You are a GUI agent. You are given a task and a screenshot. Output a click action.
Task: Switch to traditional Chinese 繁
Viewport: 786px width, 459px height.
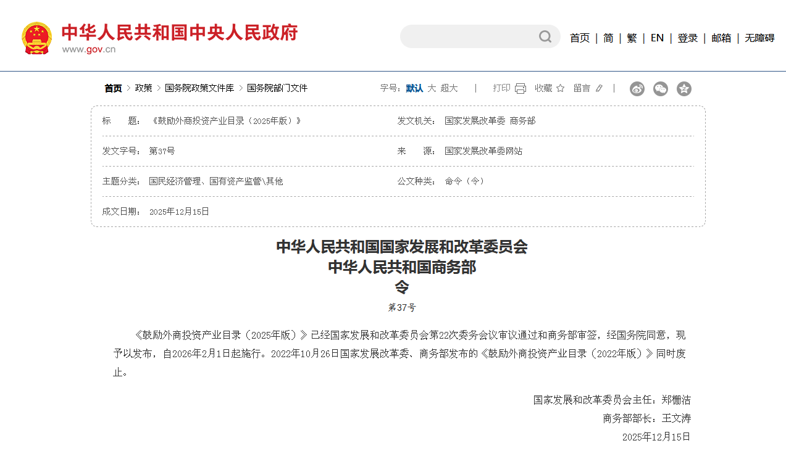click(x=631, y=38)
